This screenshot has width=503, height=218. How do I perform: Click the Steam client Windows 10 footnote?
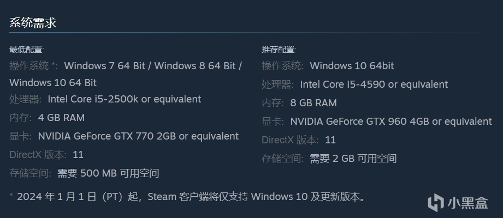191,197
